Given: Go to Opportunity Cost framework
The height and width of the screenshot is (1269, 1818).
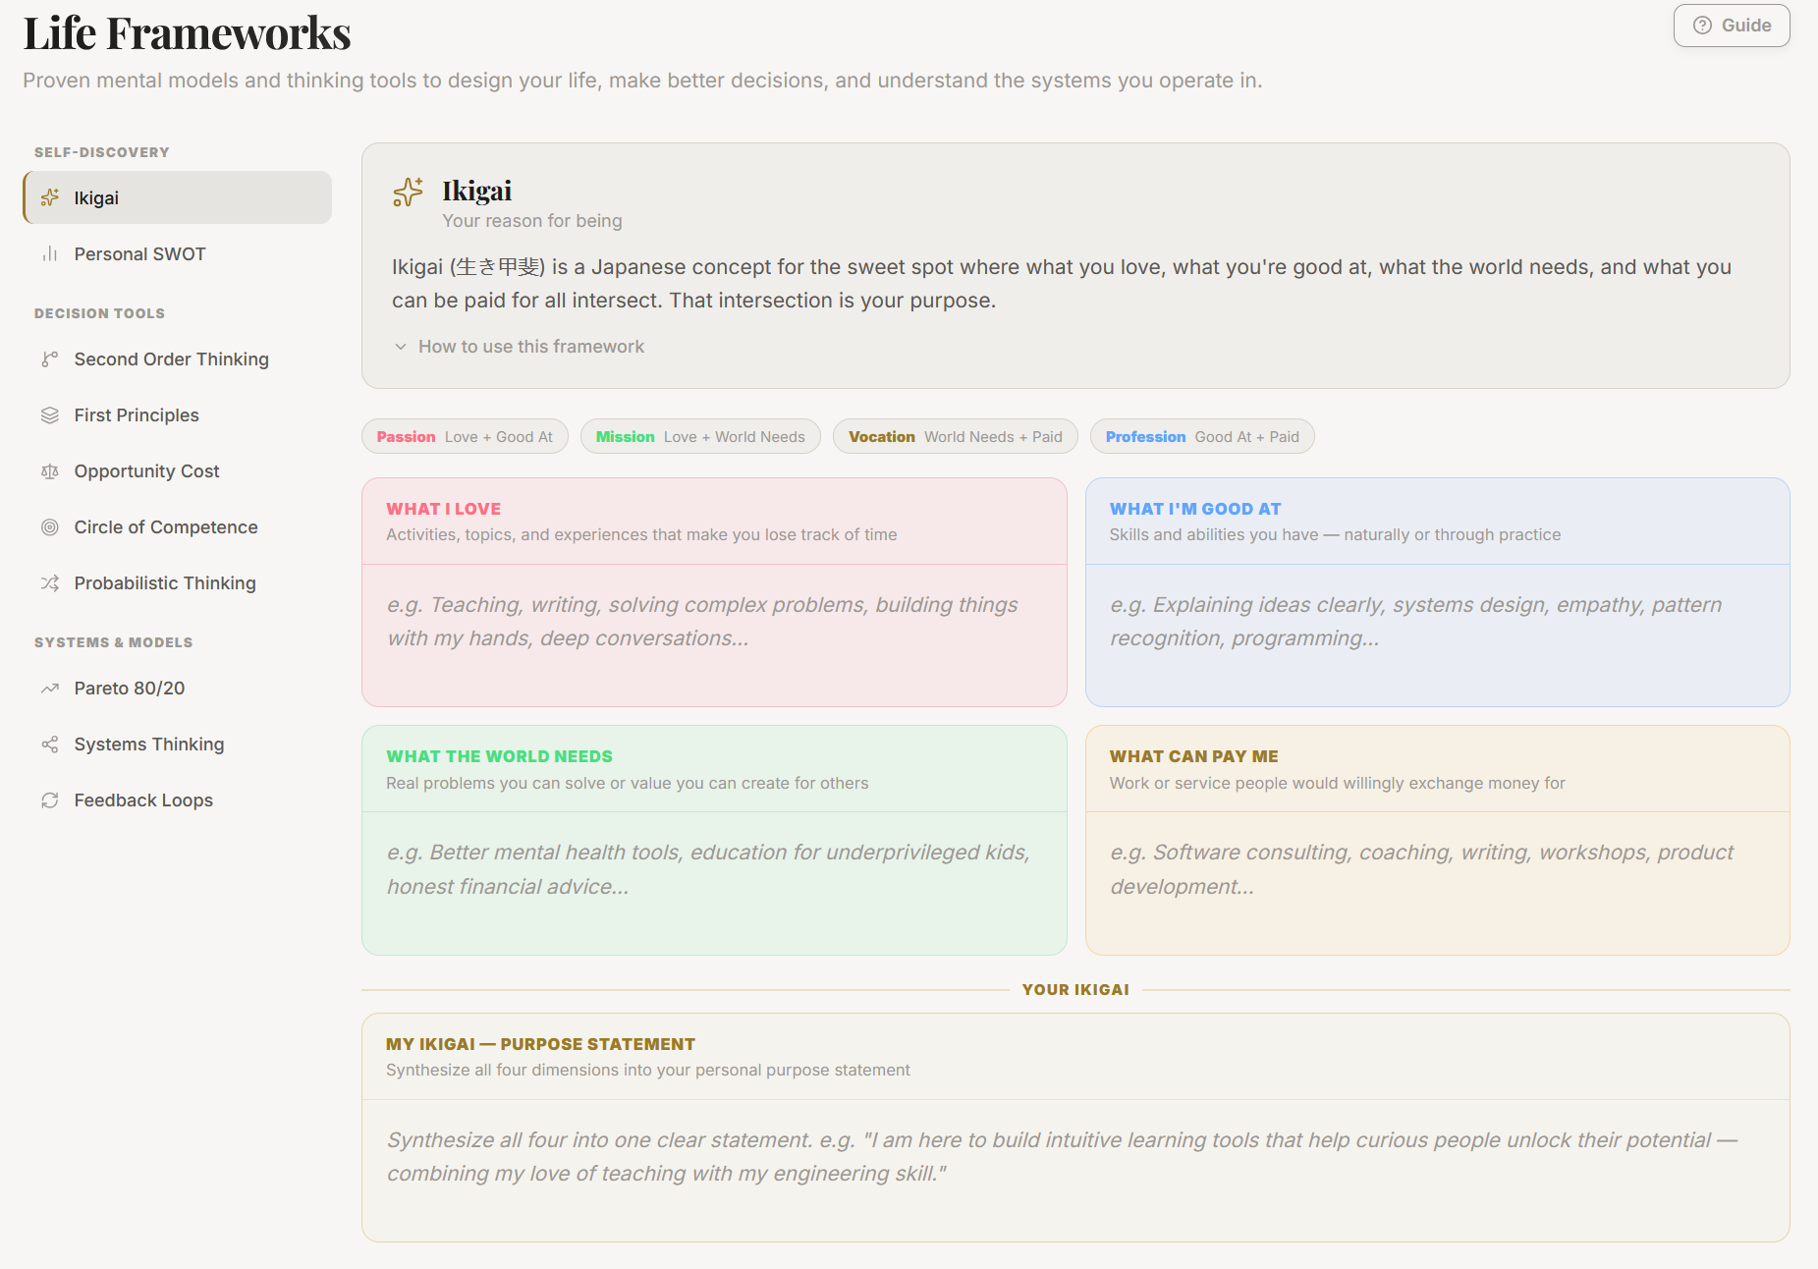Looking at the screenshot, I should (x=178, y=470).
